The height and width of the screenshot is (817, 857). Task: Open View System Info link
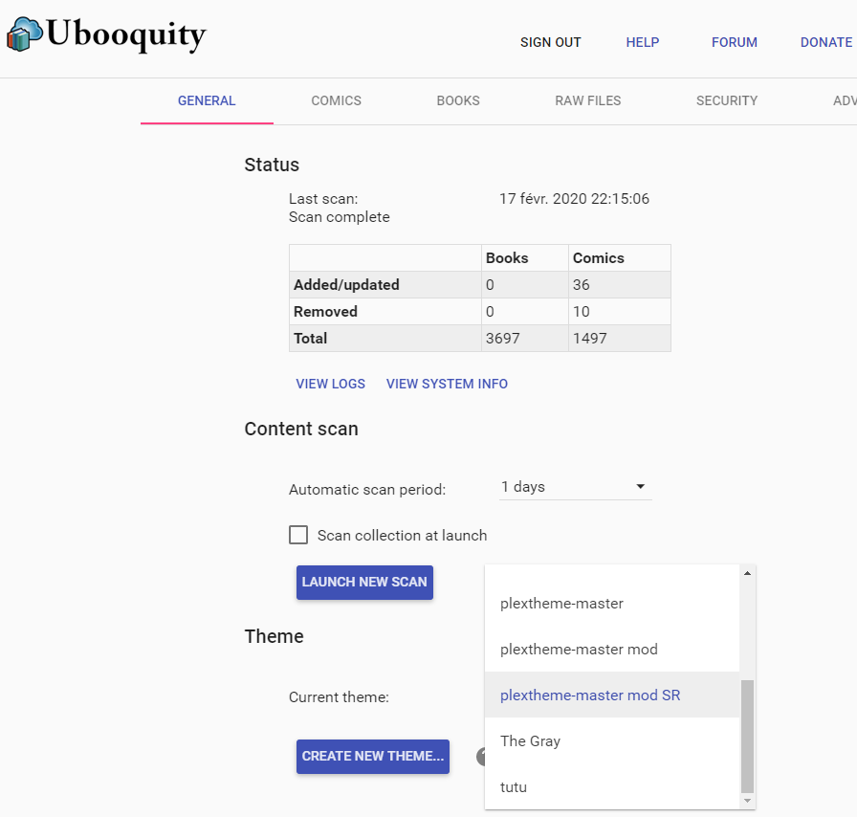pyautogui.click(x=447, y=384)
